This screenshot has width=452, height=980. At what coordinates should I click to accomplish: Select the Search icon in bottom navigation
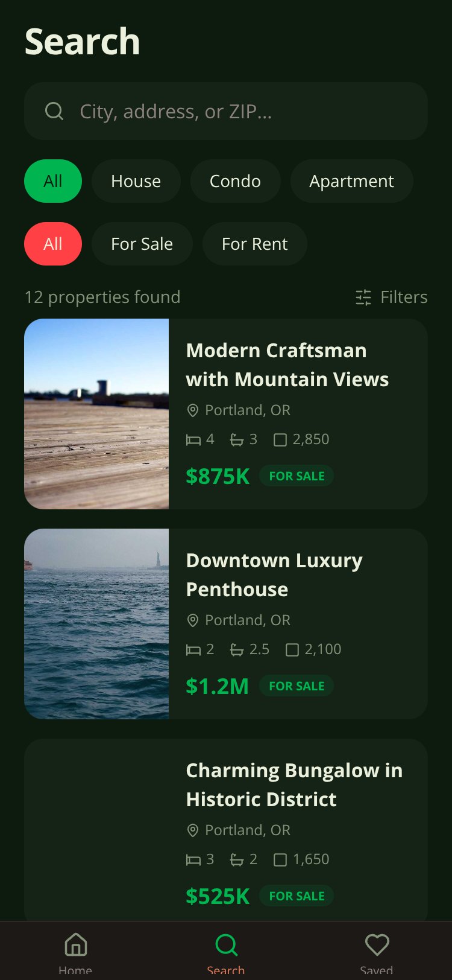(x=227, y=945)
